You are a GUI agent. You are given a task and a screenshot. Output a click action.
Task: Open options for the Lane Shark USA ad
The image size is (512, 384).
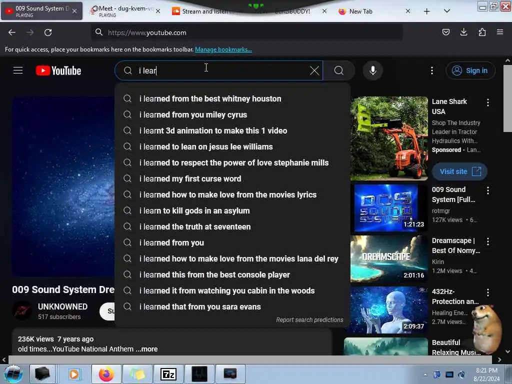click(x=488, y=102)
